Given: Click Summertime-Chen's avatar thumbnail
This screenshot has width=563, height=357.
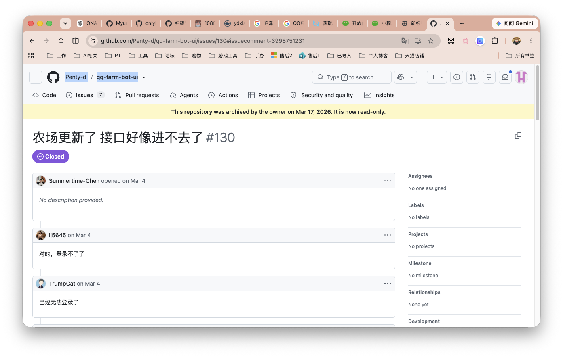Looking at the screenshot, I should [41, 180].
